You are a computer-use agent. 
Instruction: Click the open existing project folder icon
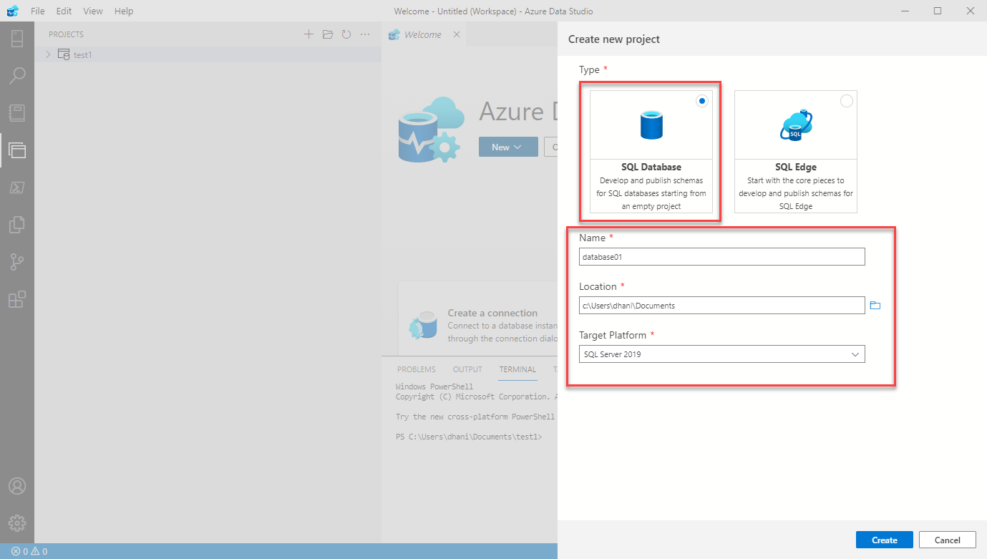pos(327,34)
